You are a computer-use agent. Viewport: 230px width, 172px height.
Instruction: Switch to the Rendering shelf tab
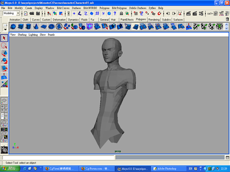pos(154,20)
